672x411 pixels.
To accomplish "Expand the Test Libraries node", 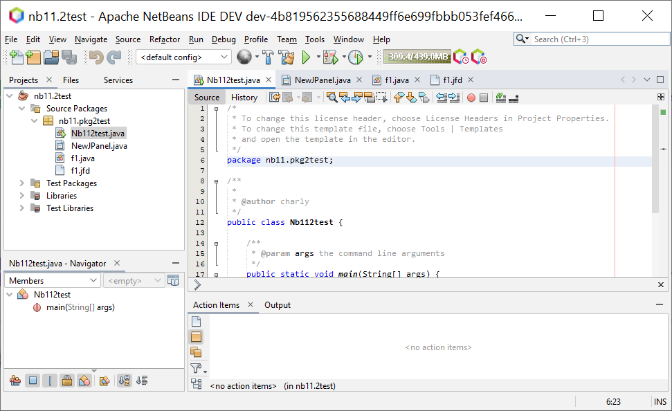I will click(22, 208).
